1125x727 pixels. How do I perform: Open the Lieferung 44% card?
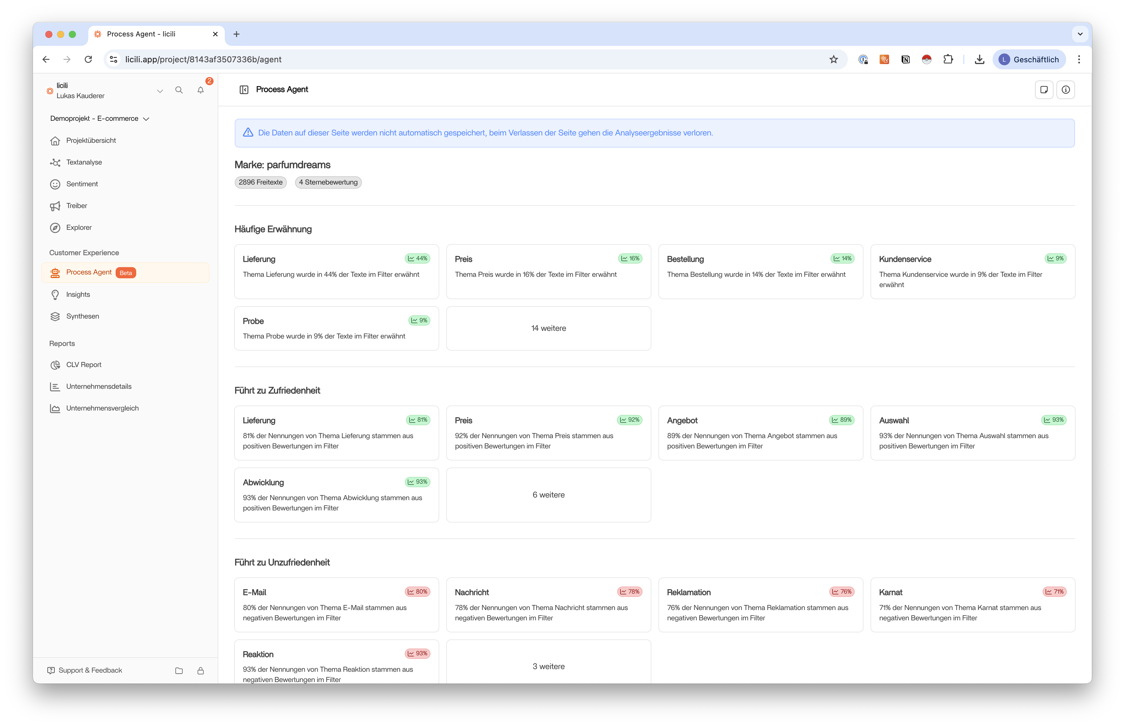click(337, 272)
